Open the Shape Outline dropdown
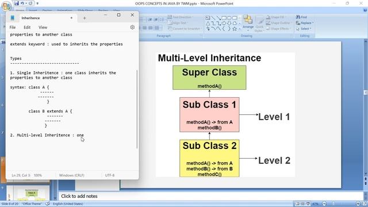Viewport: 368px width, 207px height. 279,23
